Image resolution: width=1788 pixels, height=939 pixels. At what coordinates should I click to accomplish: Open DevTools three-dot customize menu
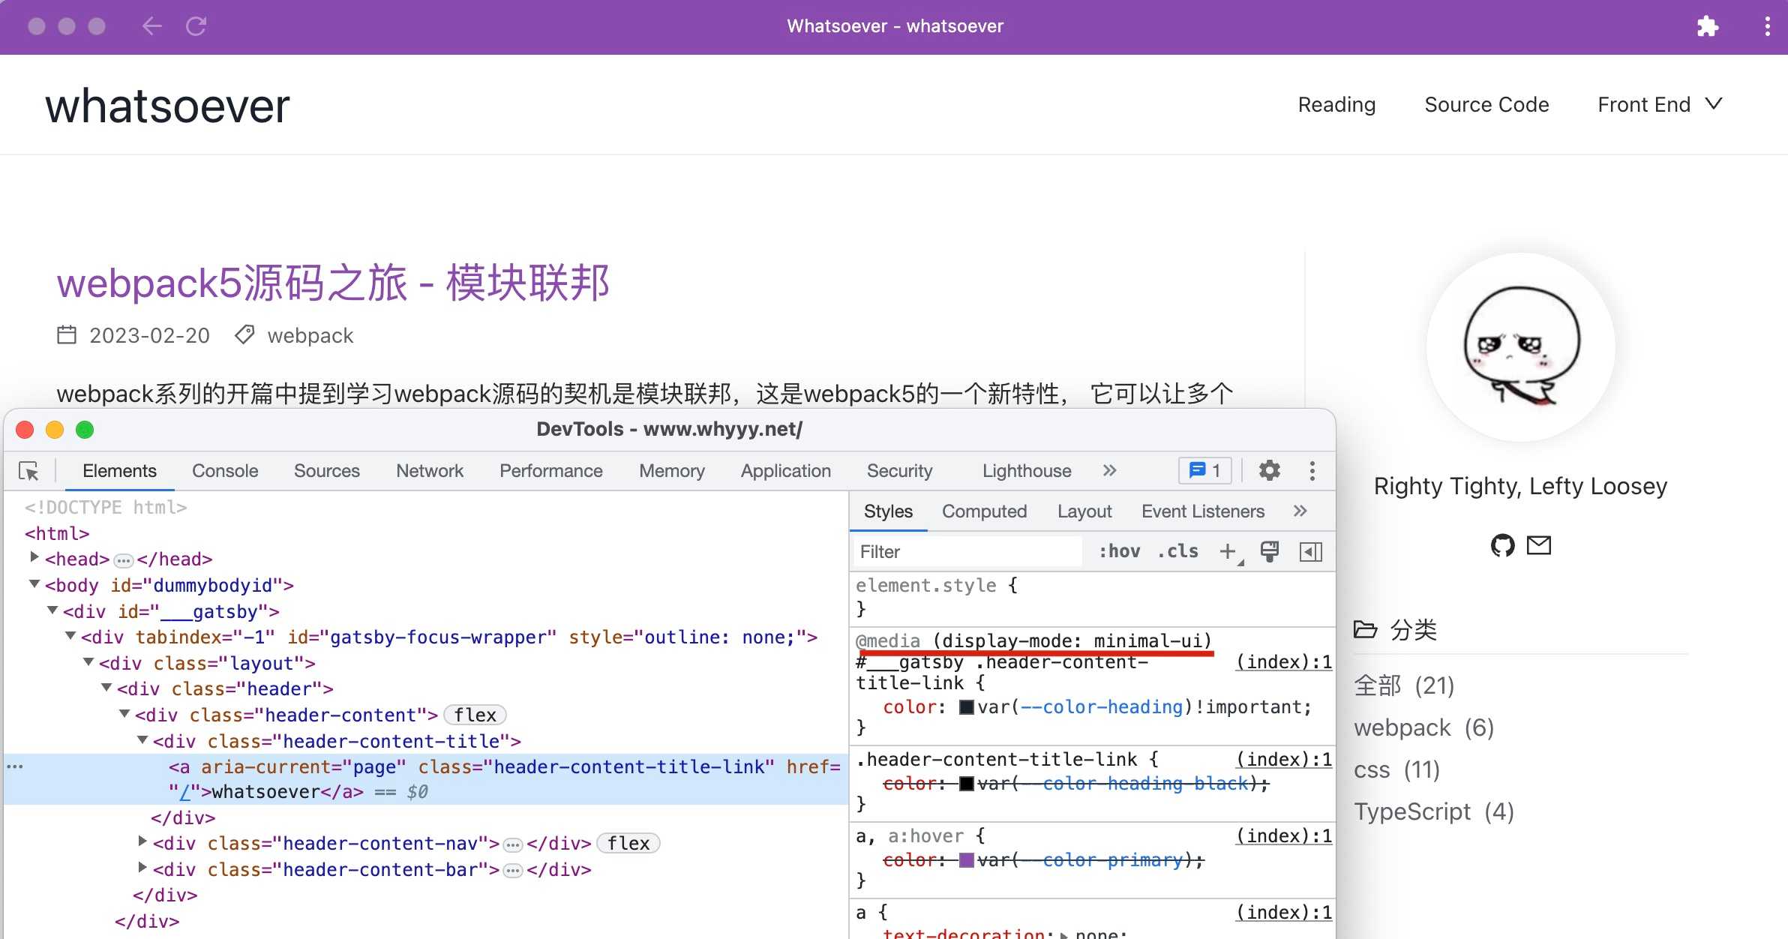pos(1312,471)
